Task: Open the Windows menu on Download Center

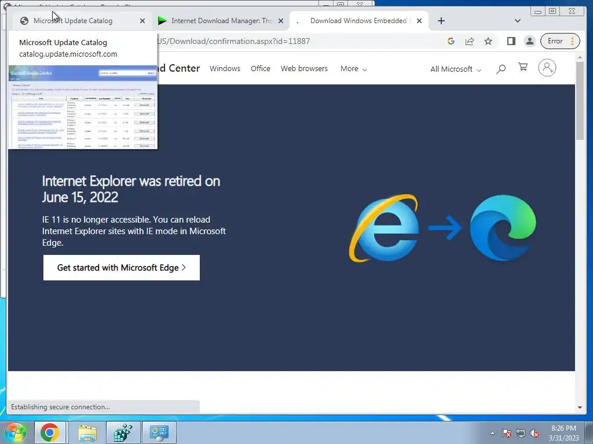Action: click(x=225, y=69)
